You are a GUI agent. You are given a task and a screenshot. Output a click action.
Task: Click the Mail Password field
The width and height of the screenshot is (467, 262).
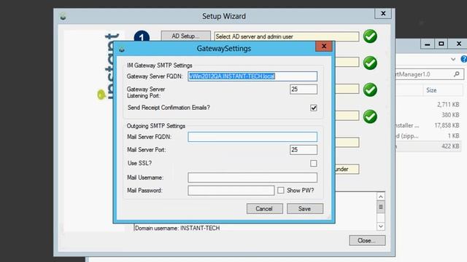click(x=231, y=191)
